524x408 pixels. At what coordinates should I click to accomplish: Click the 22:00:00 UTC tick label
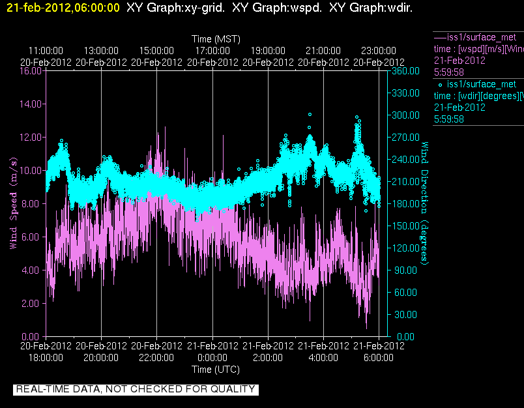[156, 358]
